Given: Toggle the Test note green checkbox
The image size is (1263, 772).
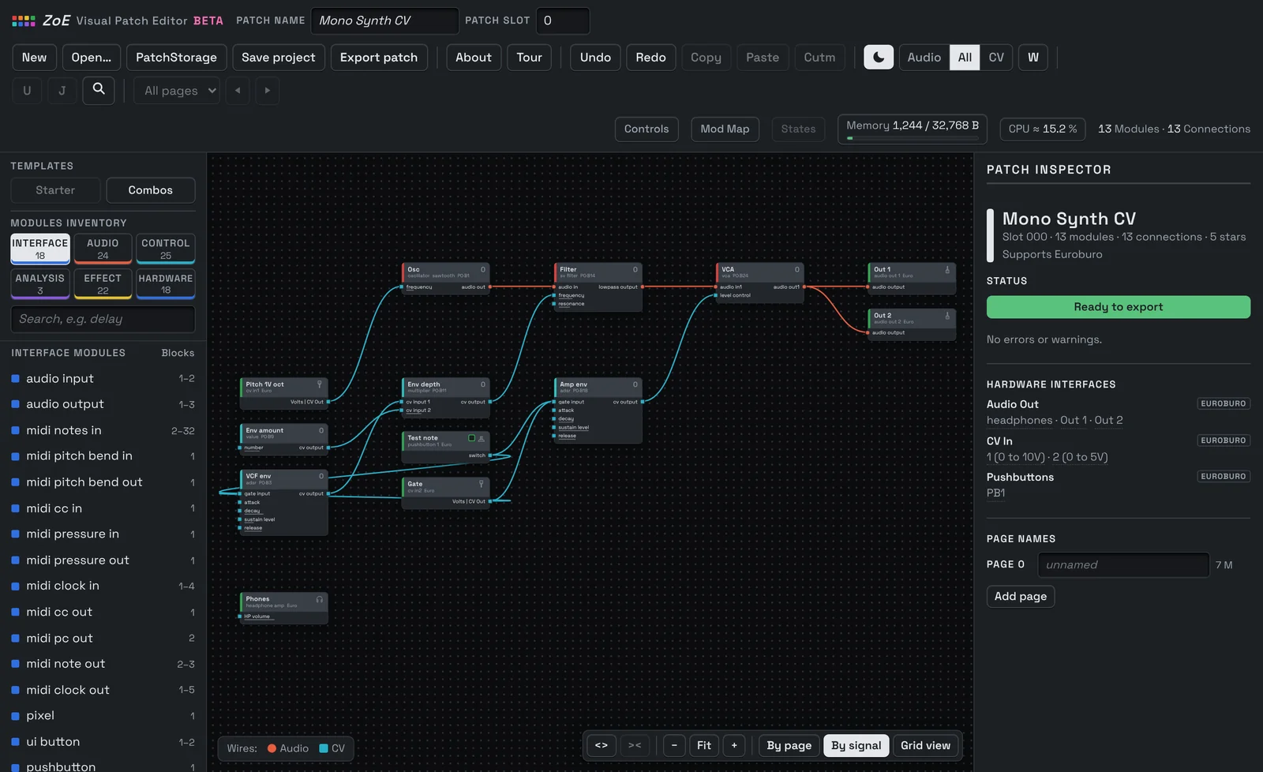Looking at the screenshot, I should click(x=471, y=438).
